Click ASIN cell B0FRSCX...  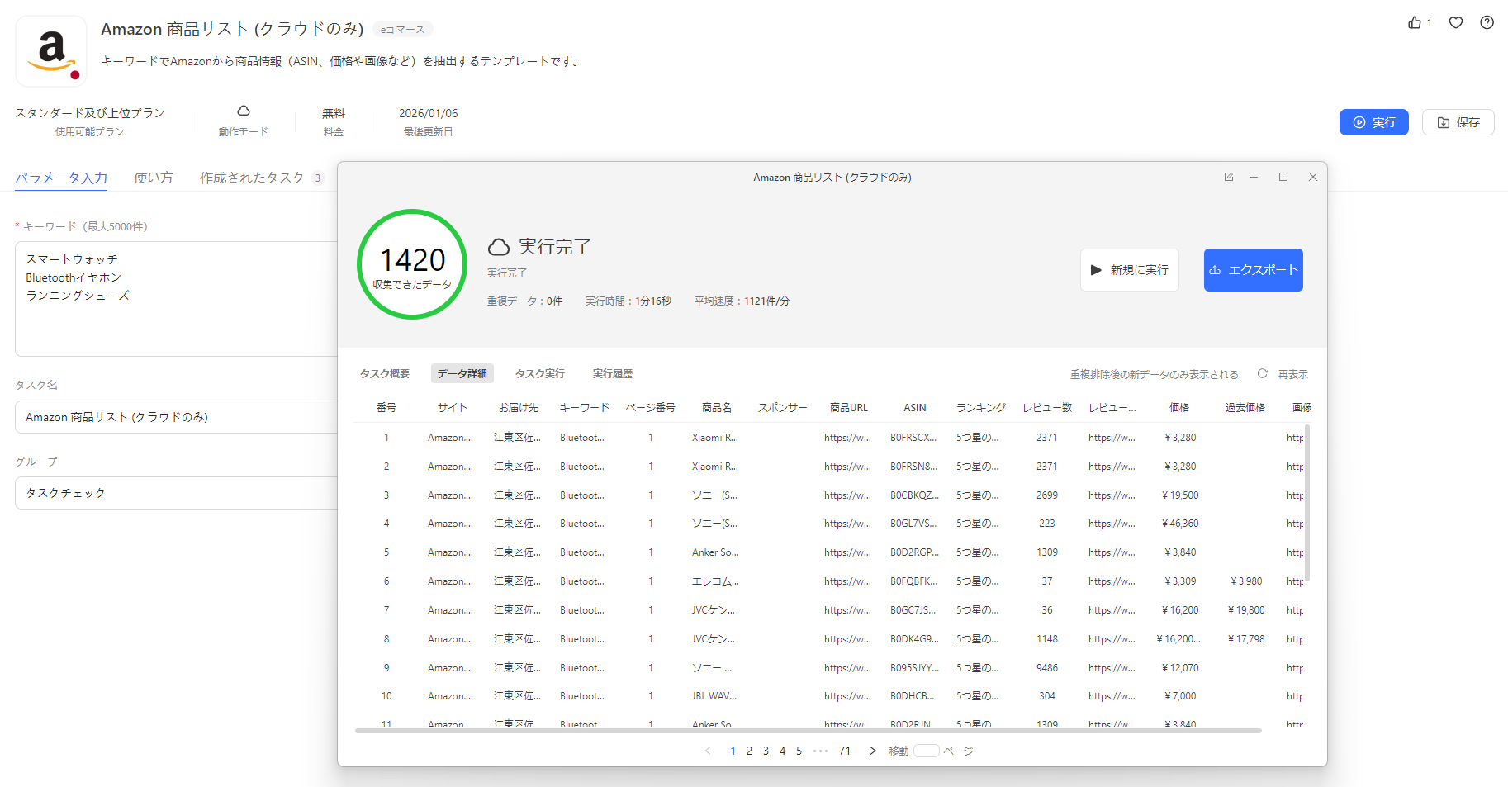[913, 438]
